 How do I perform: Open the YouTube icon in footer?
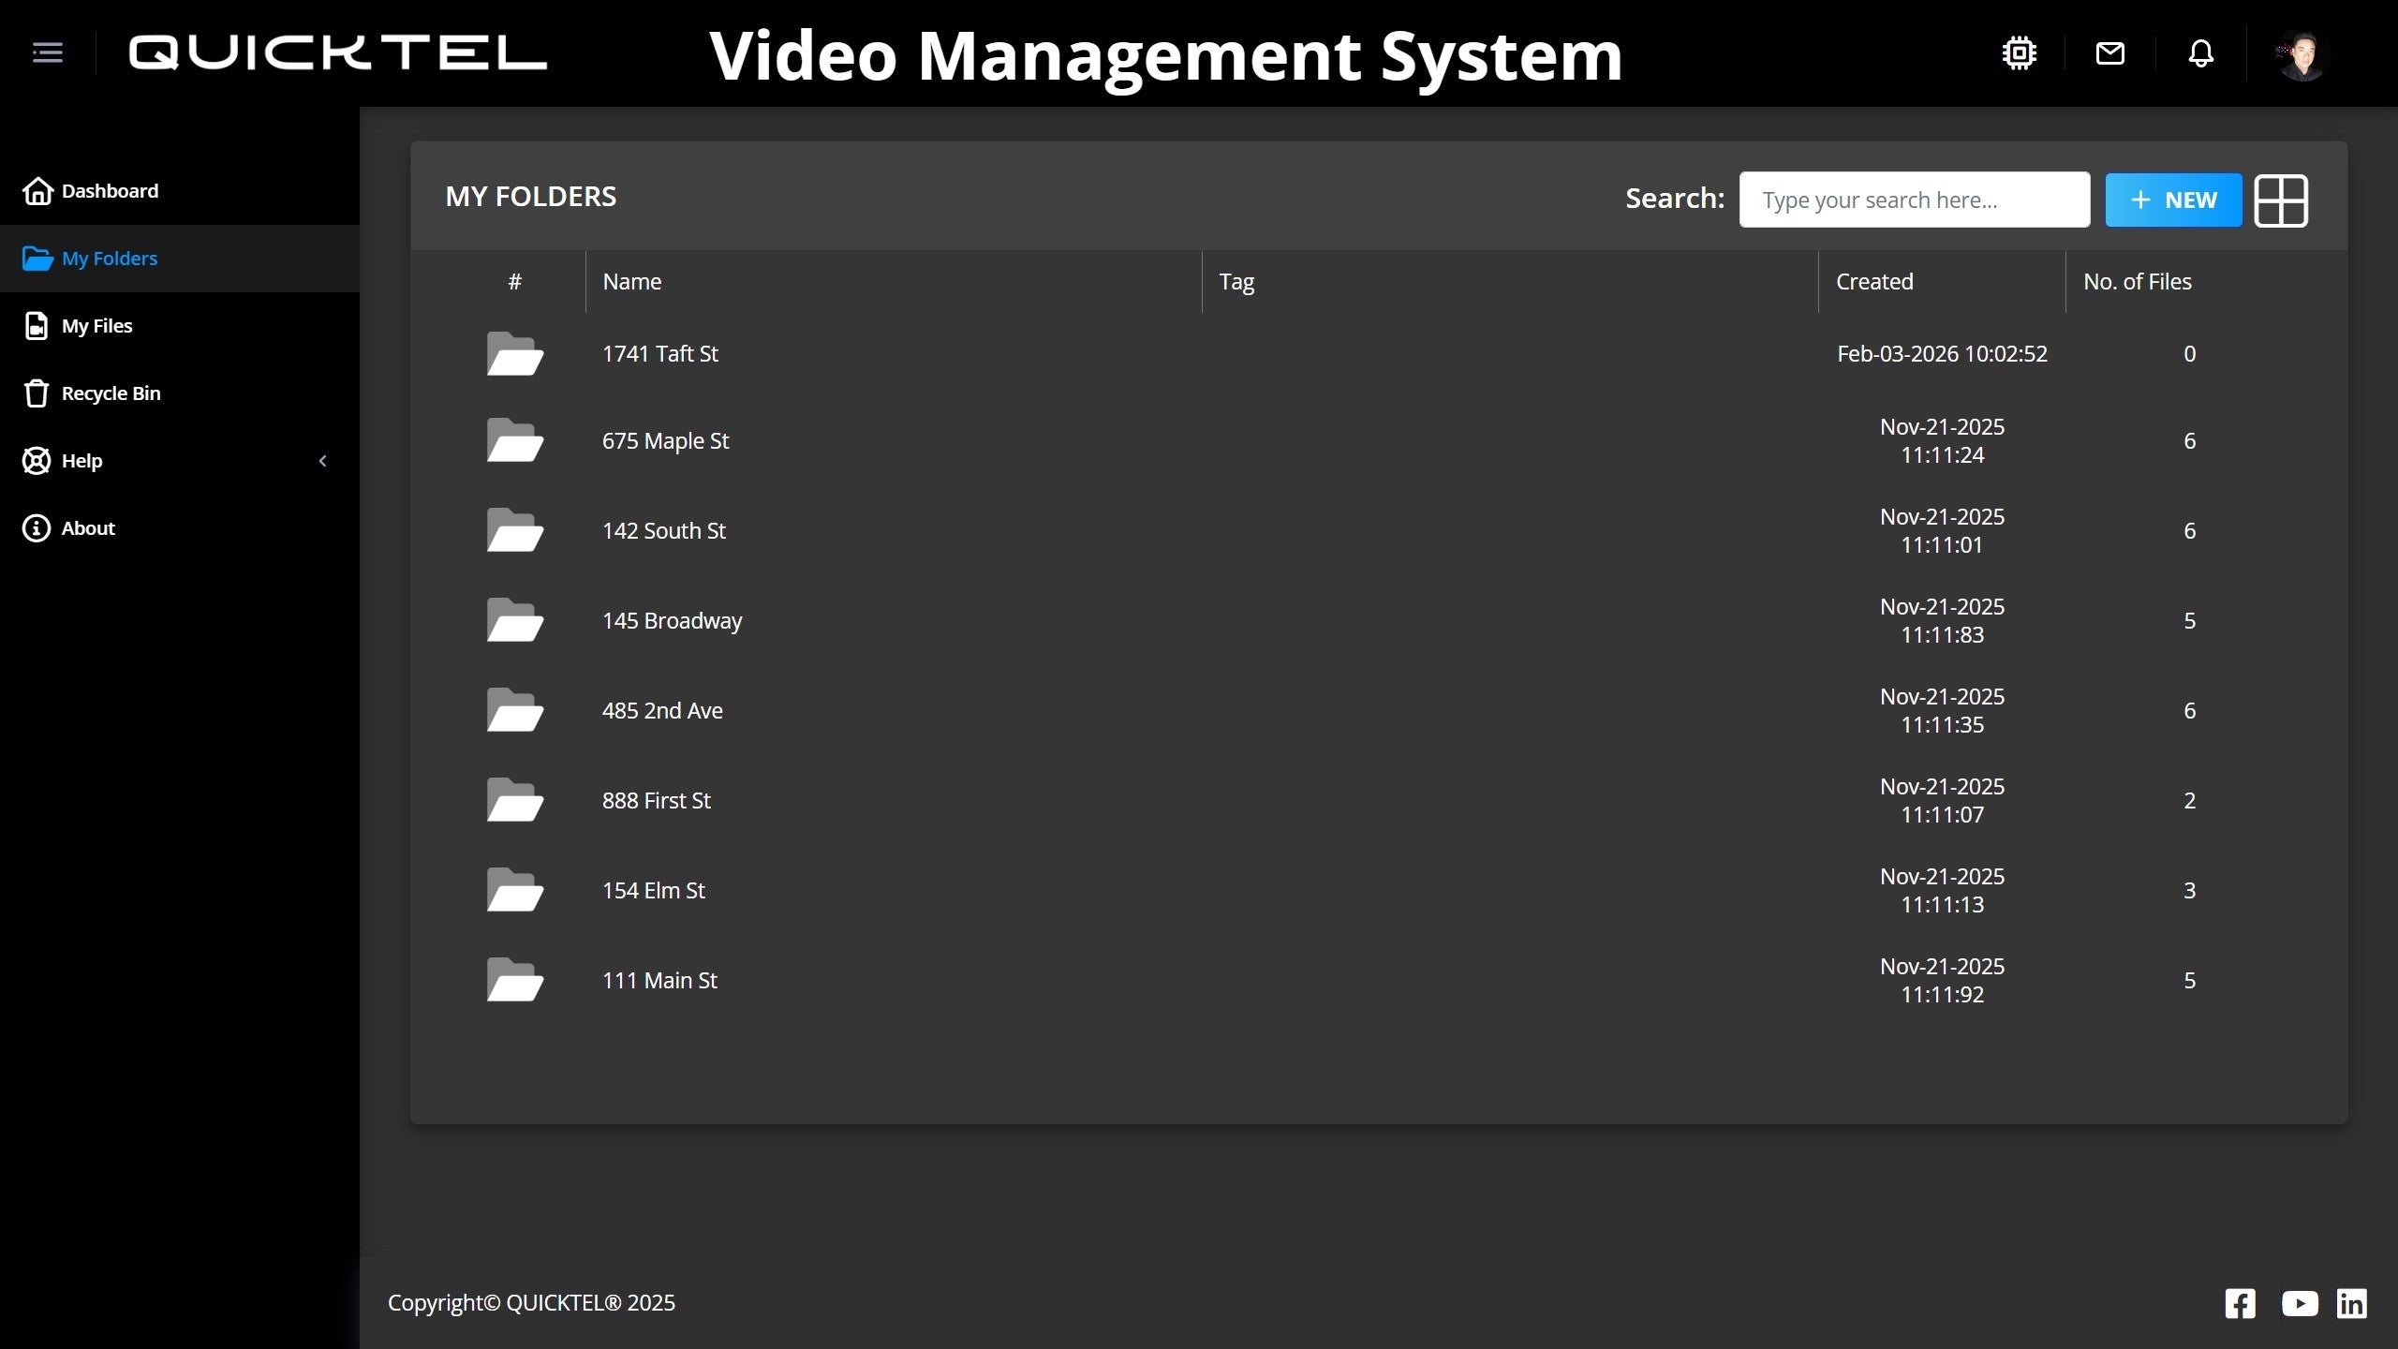2299,1303
